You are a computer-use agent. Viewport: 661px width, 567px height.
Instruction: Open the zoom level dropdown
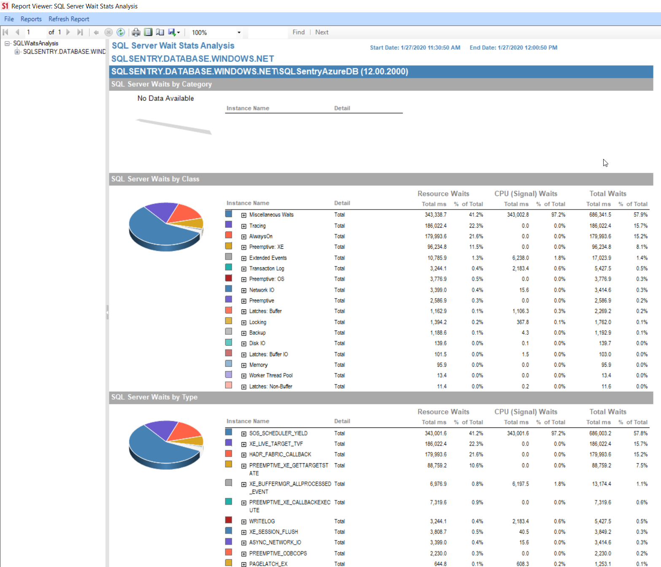239,32
